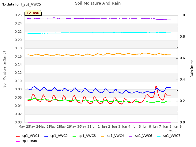
Task: Click the 0.00 left axis value
Action: click(x=18, y=122)
